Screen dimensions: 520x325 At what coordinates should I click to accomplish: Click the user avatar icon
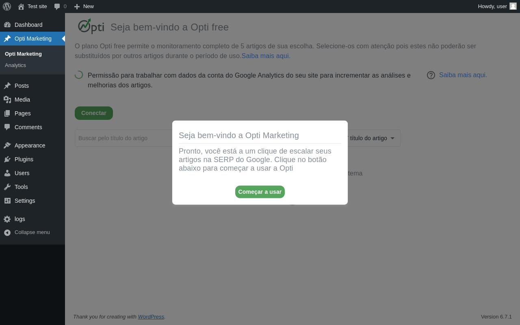point(513,6)
